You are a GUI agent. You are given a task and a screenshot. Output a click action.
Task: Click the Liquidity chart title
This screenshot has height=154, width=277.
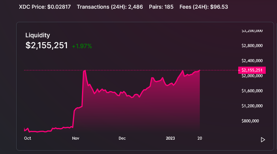tap(38, 35)
